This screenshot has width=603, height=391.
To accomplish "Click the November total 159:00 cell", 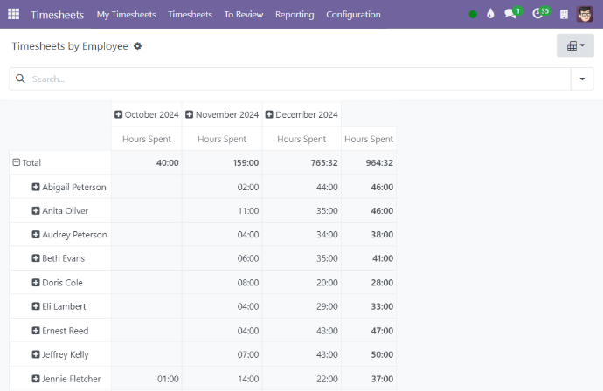I will tap(222, 162).
